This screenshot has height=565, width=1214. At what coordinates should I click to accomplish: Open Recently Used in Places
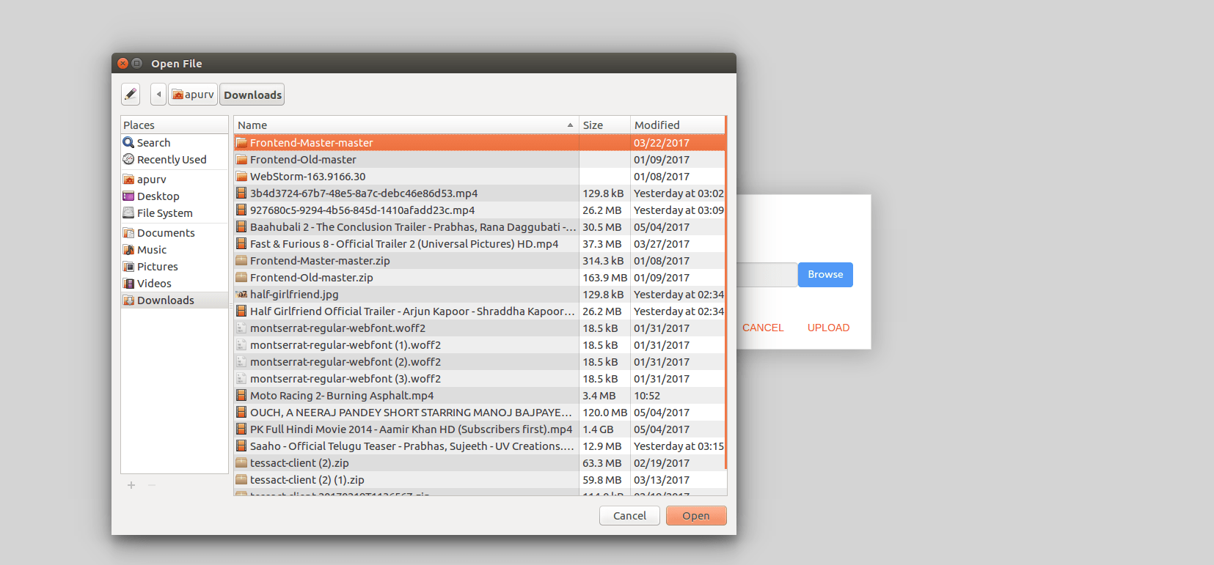175,160
